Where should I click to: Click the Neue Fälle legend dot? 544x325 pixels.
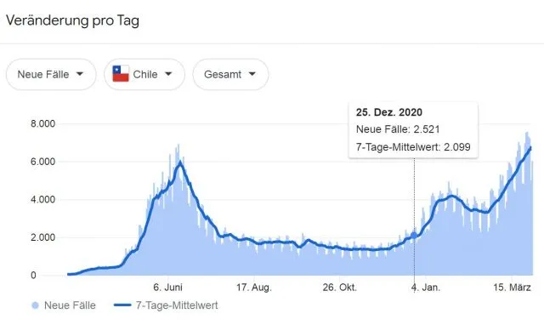click(35, 305)
